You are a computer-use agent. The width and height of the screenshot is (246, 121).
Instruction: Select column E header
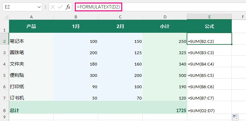click(x=209, y=17)
